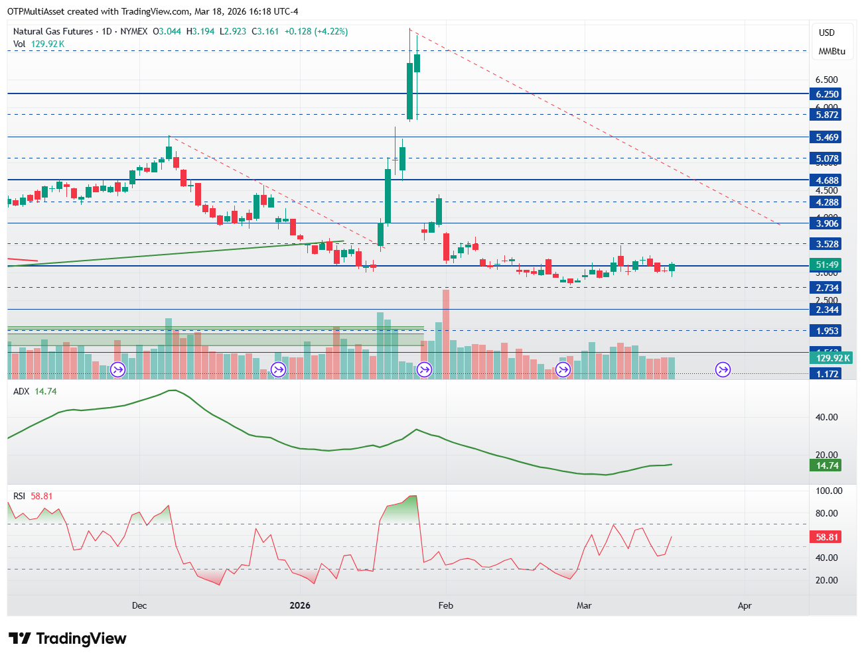
Task: Select the Vol 129.92K legend
Action: [x=39, y=44]
